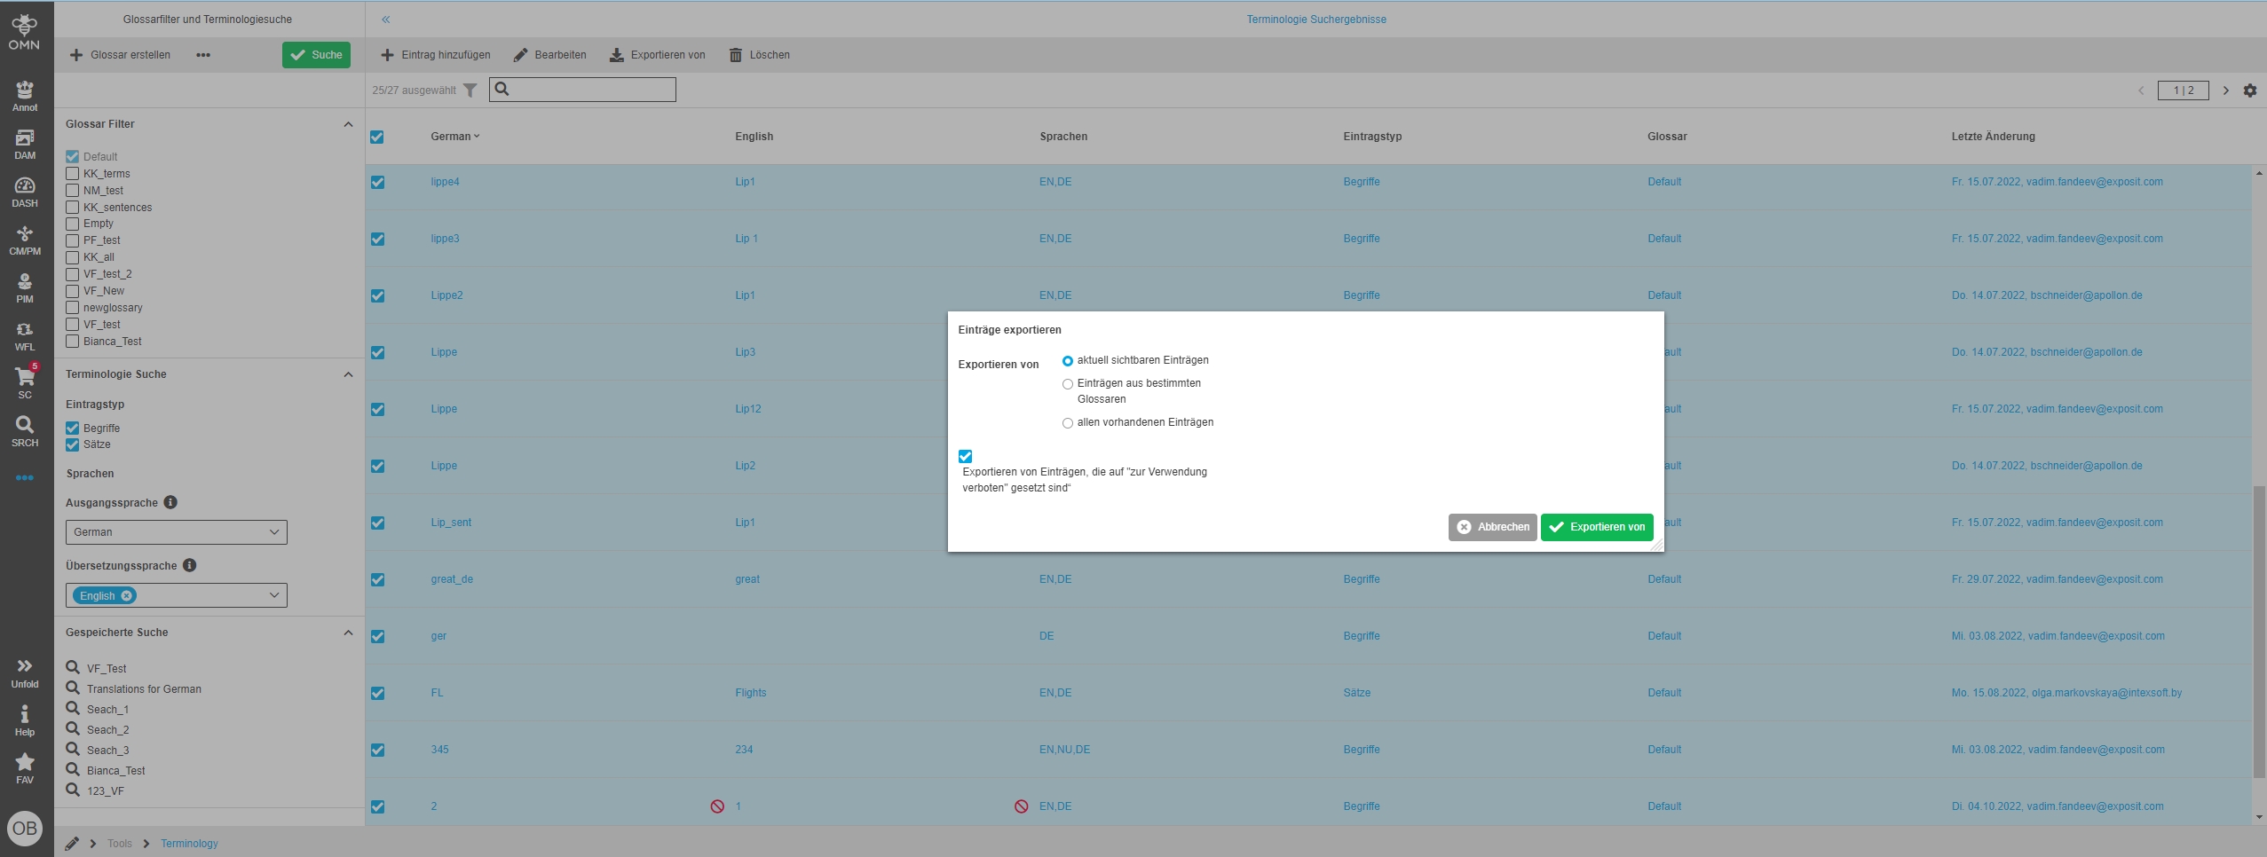This screenshot has height=857, width=2267.
Task: Collapse the Glossar Filter section
Action: click(348, 124)
